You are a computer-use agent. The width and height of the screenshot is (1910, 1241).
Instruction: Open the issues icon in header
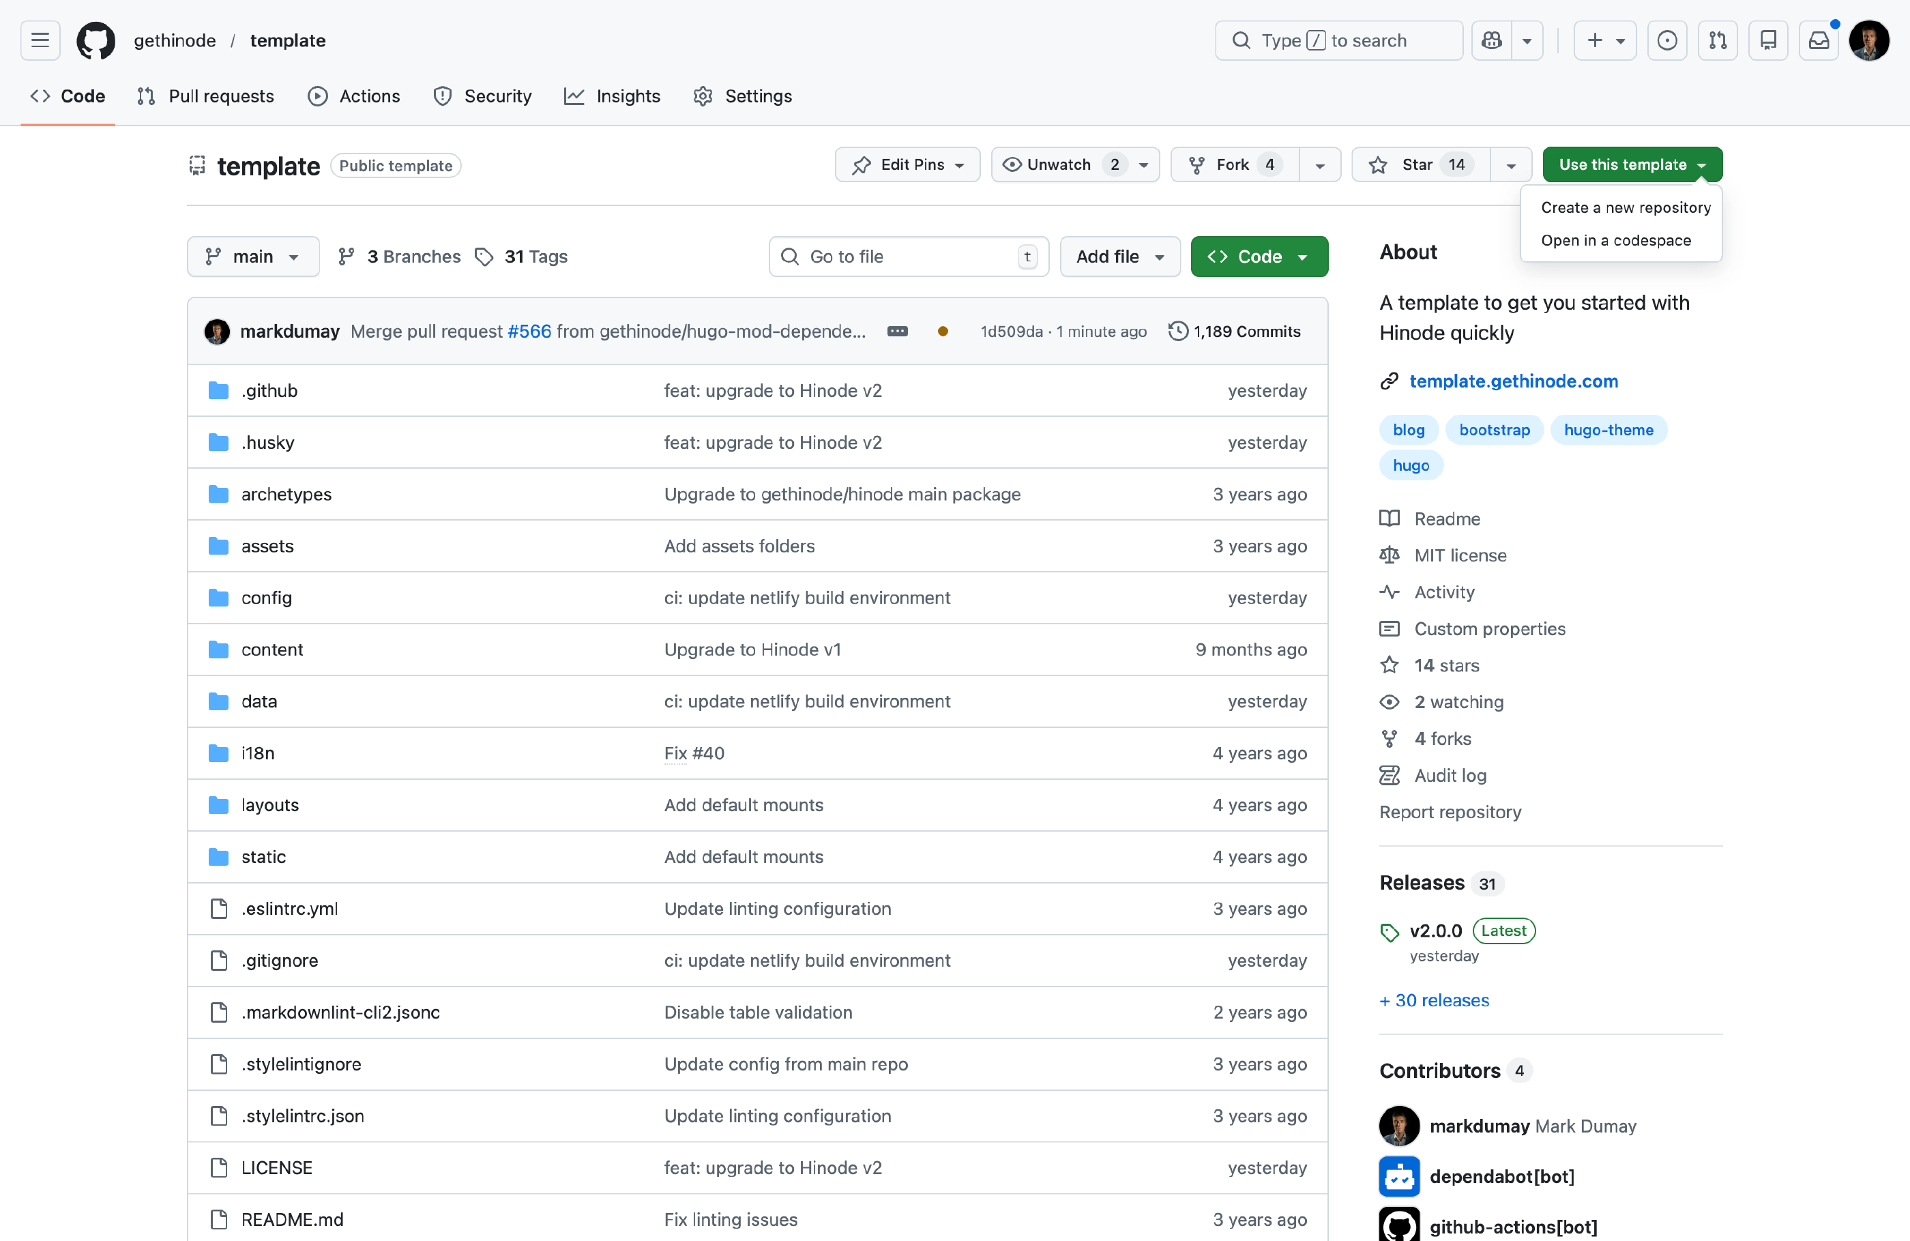1667,40
